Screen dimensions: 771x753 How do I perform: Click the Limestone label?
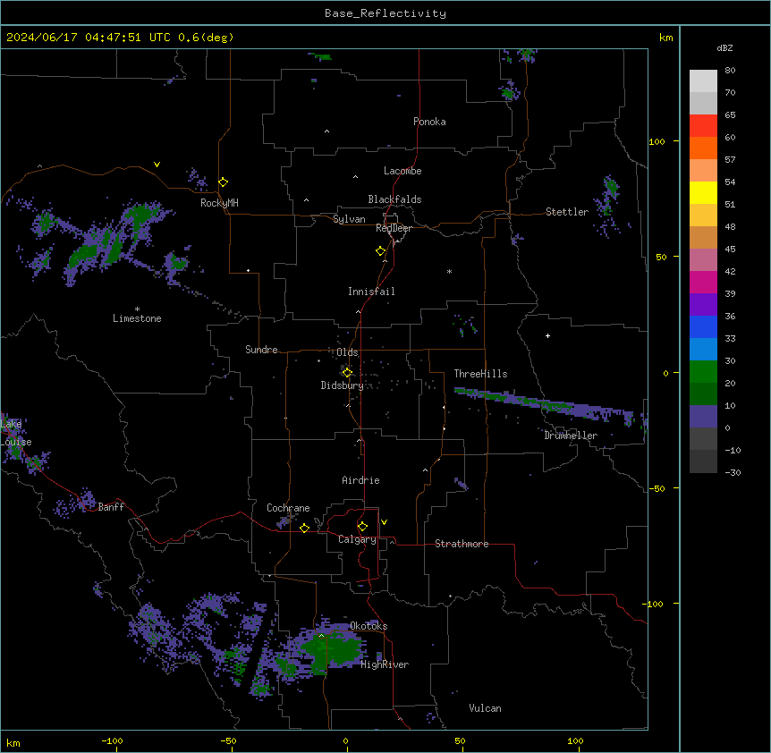point(137,318)
